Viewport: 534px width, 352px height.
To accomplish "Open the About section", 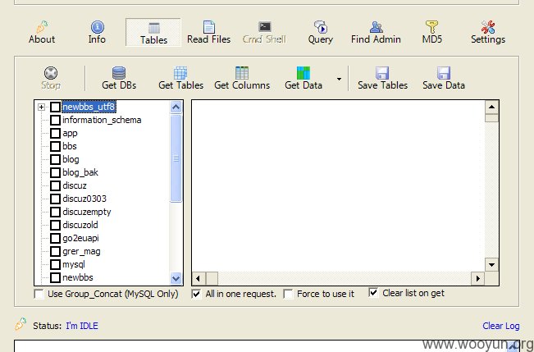I will pyautogui.click(x=42, y=32).
